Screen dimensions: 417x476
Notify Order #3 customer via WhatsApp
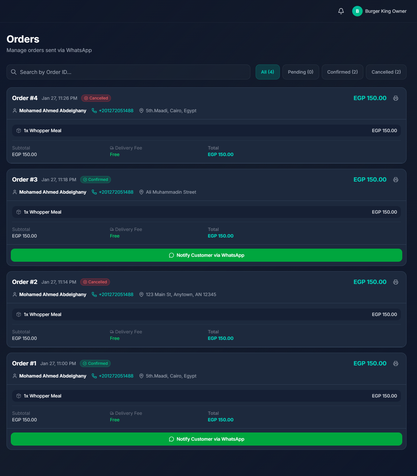(x=206, y=255)
